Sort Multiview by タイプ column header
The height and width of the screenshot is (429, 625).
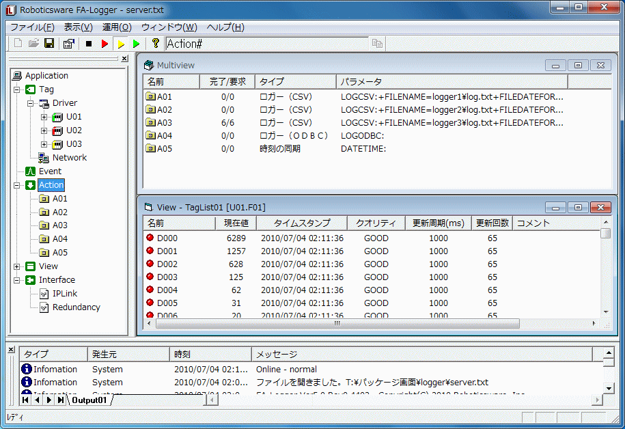[296, 82]
